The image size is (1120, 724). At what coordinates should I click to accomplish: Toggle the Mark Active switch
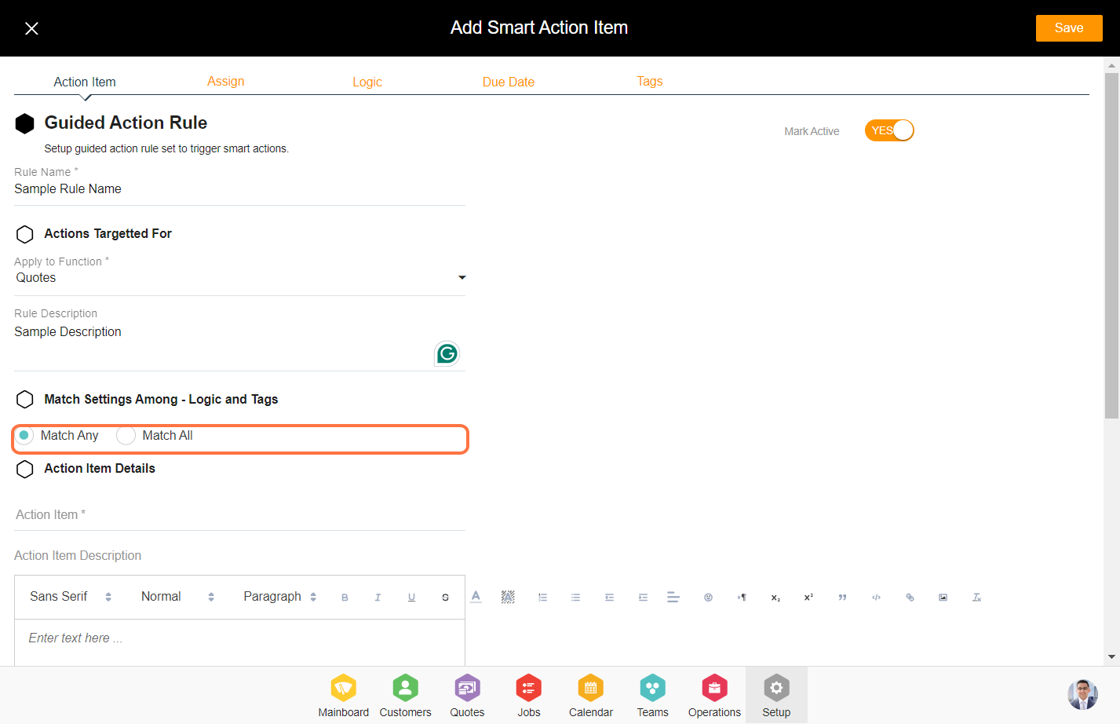pyautogui.click(x=889, y=130)
